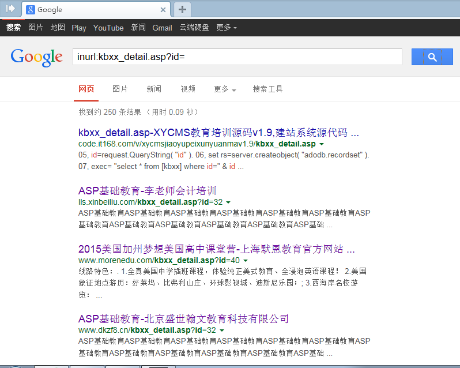Open 图片 in the black top bar

pyautogui.click(x=36, y=28)
